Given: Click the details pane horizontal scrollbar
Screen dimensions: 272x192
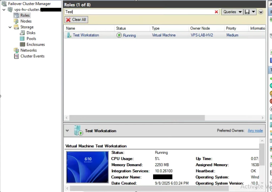Looking at the screenshot, I should pos(149,188).
